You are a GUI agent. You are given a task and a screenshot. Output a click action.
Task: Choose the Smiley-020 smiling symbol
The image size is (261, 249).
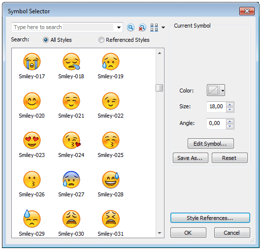click(32, 101)
